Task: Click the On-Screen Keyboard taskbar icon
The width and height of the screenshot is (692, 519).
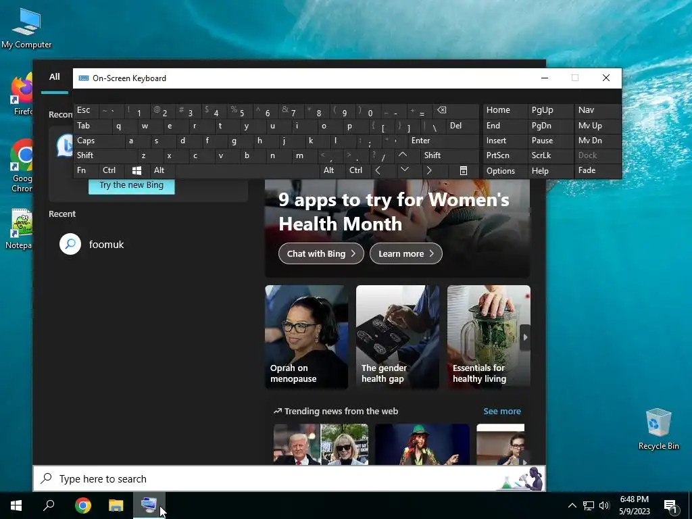Action: 149,505
